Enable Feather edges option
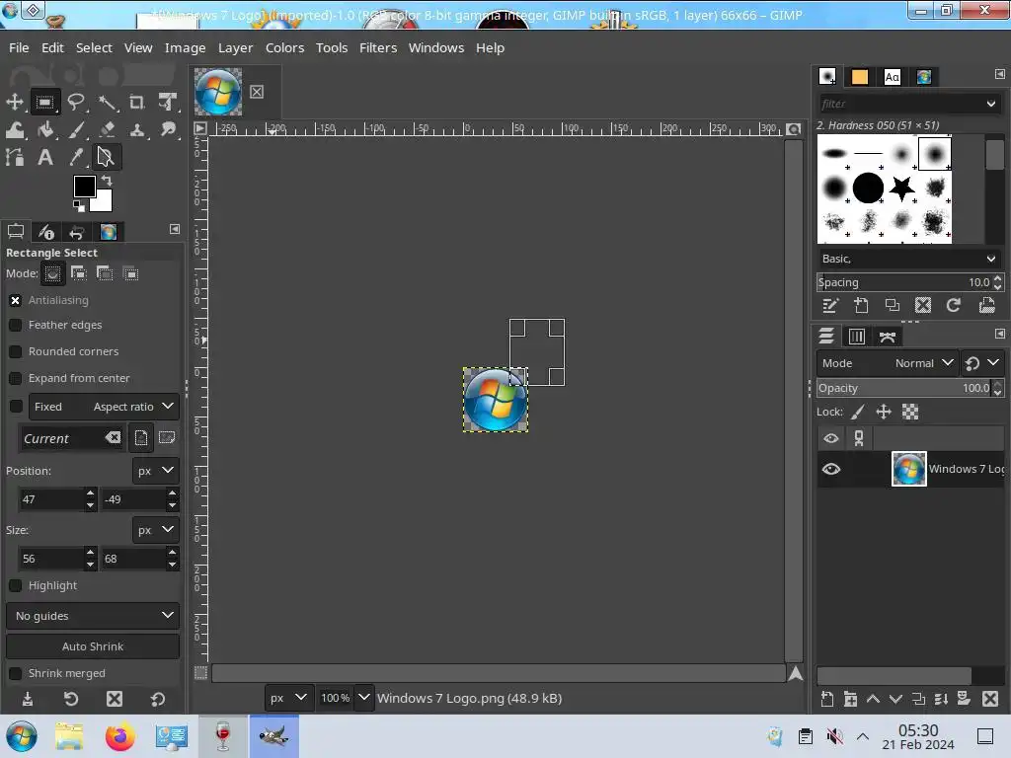Image resolution: width=1011 pixels, height=758 pixels. (x=16, y=325)
